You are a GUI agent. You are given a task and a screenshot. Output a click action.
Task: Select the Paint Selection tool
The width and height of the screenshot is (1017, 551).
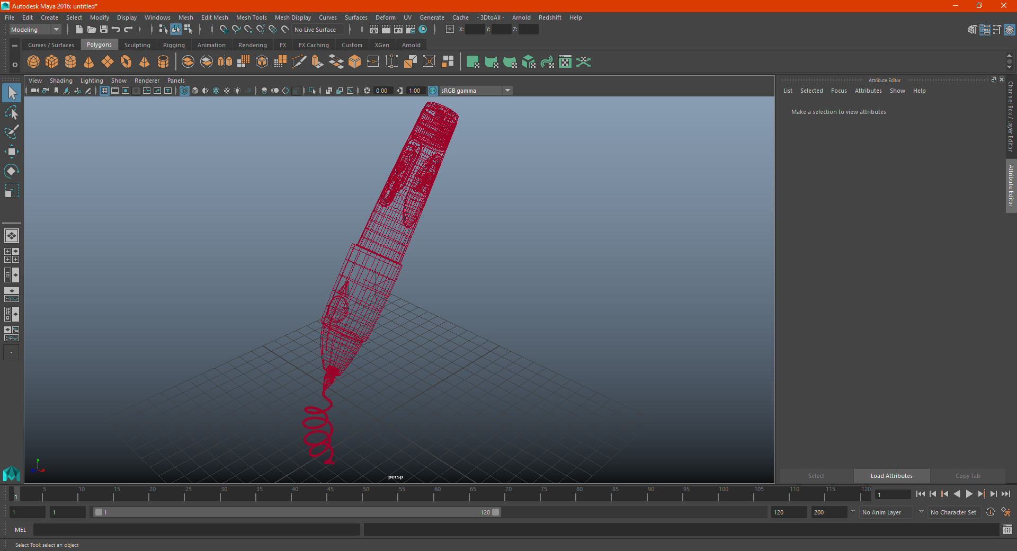click(12, 131)
